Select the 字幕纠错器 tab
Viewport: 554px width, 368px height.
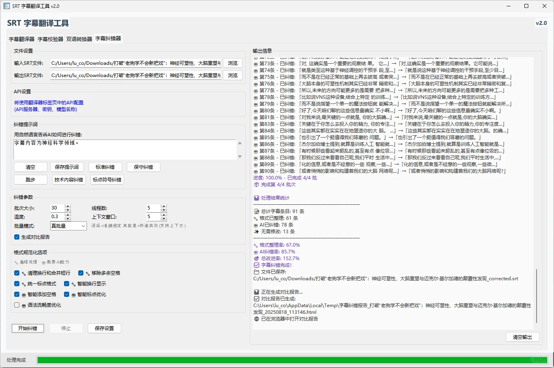point(108,38)
